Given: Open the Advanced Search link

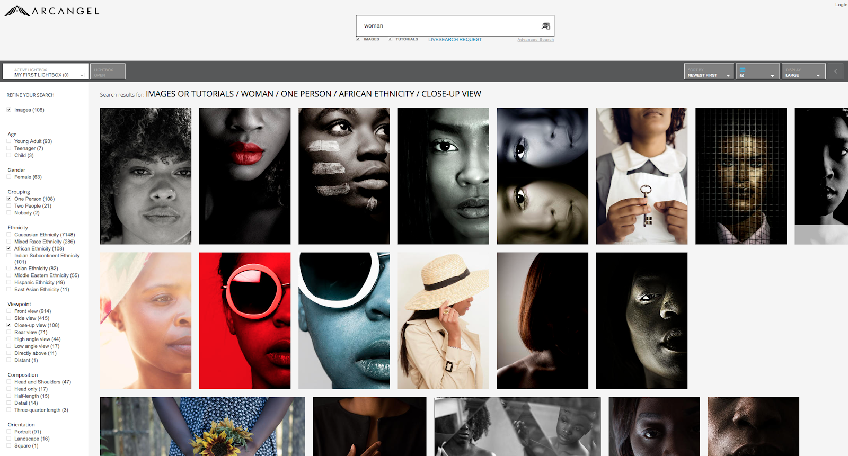Looking at the screenshot, I should [535, 40].
